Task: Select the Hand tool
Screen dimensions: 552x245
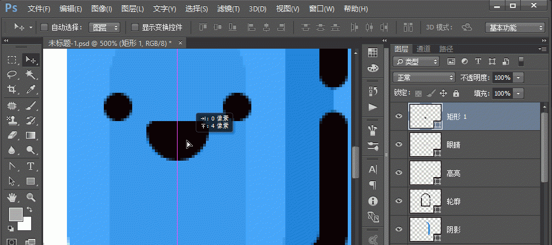Action: 11,197
